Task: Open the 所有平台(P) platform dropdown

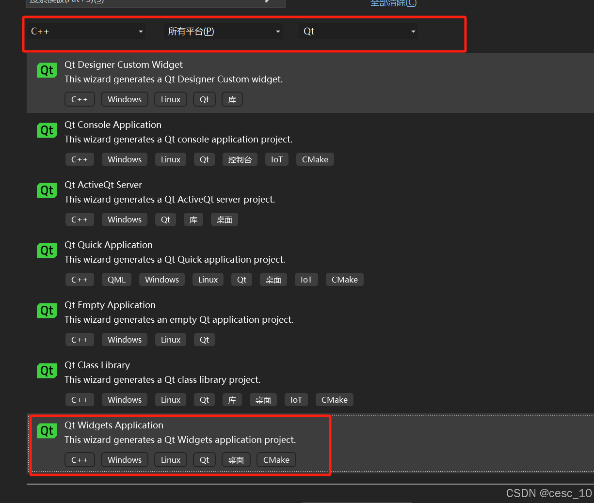Action: [x=223, y=31]
